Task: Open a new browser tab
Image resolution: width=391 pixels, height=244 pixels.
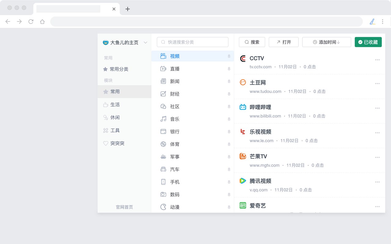Action: pyautogui.click(x=128, y=9)
